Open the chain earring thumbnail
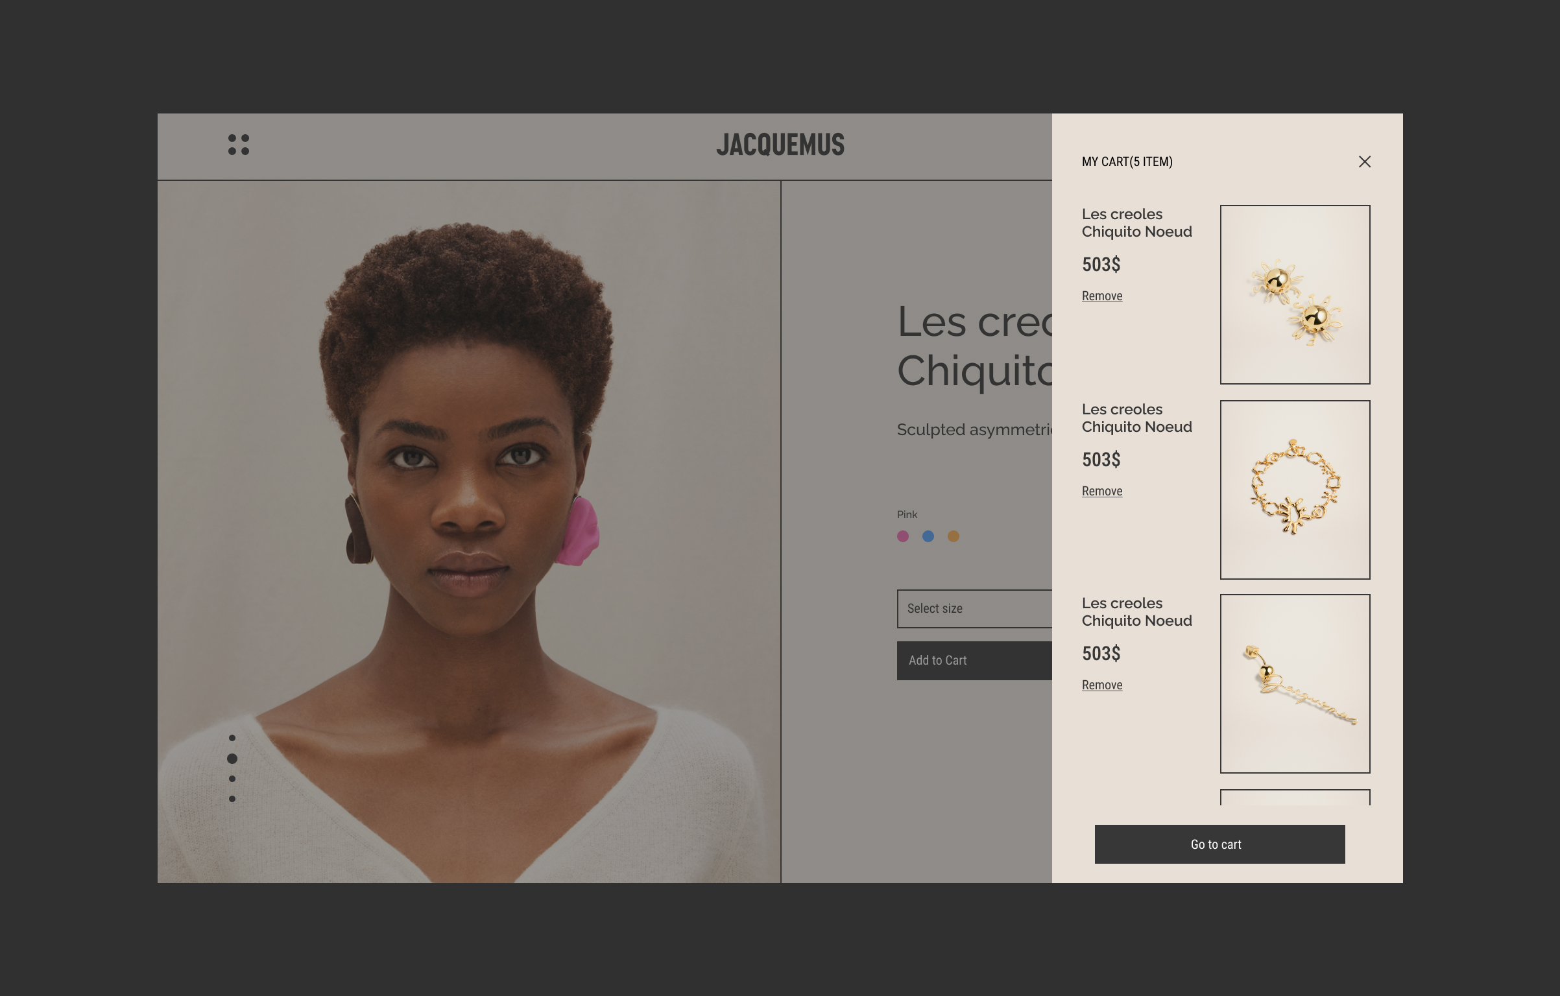This screenshot has width=1560, height=996. [1295, 683]
